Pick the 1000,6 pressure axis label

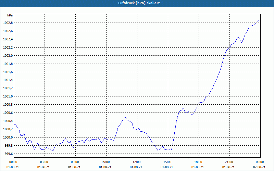[8, 113]
